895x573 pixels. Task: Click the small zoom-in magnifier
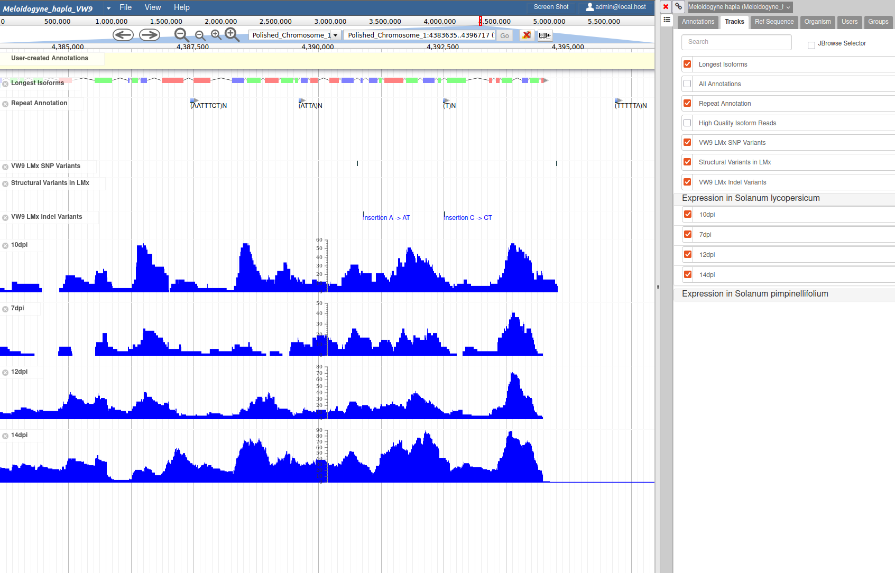(x=216, y=35)
